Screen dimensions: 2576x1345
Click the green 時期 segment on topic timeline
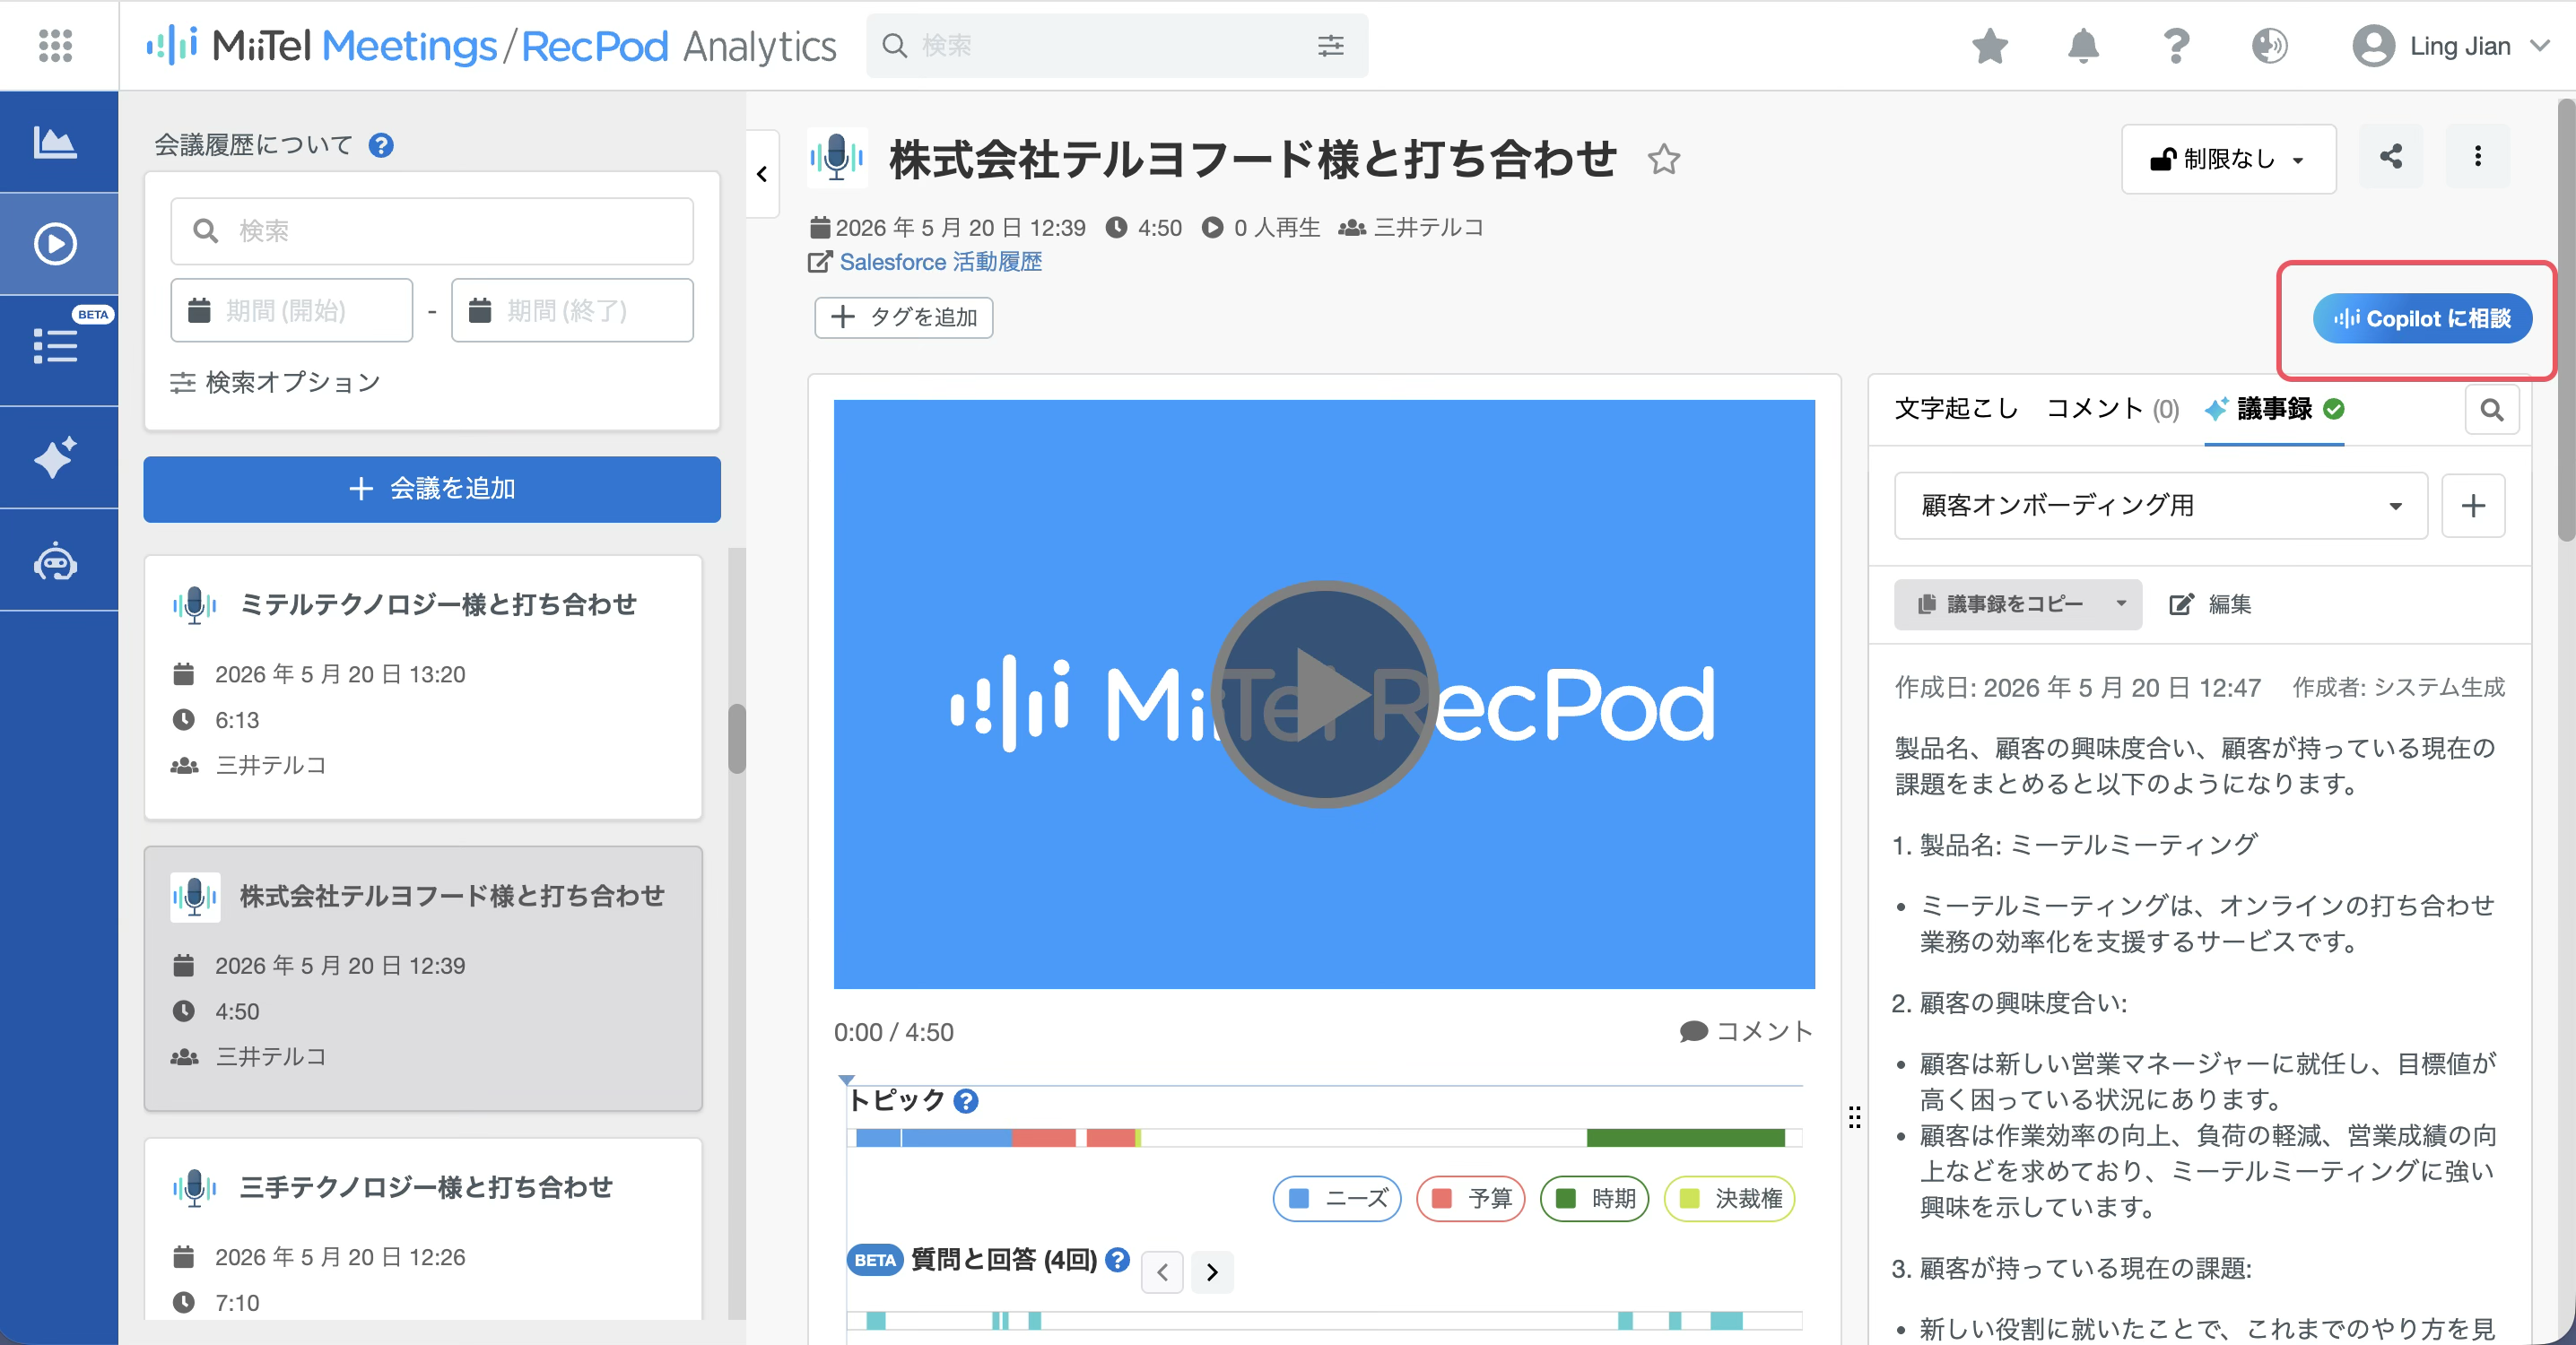tap(1685, 1137)
